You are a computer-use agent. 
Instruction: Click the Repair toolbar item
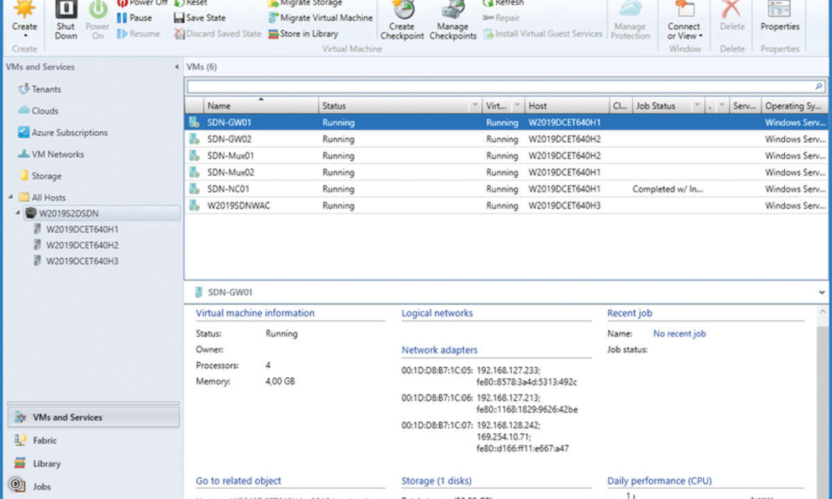coord(501,18)
